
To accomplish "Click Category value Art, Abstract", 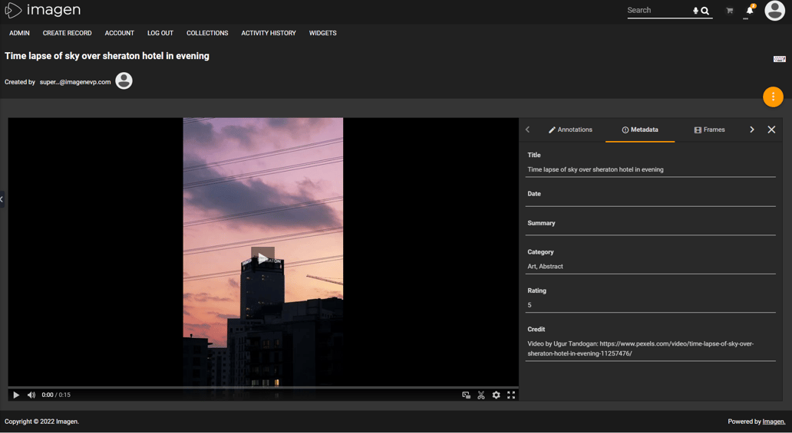I will click(x=545, y=267).
